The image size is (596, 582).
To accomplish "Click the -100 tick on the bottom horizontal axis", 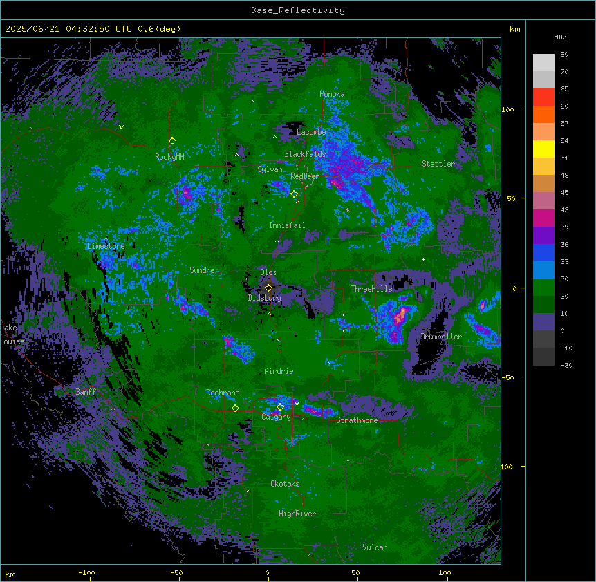I will (x=86, y=572).
